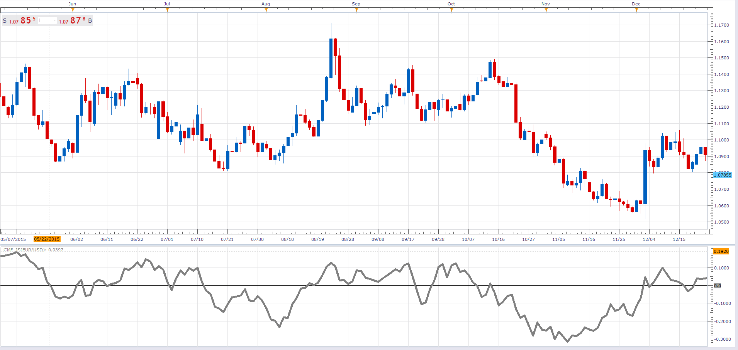Click the 10/27 date label
Image resolution: width=738 pixels, height=350 pixels.
[529, 239]
